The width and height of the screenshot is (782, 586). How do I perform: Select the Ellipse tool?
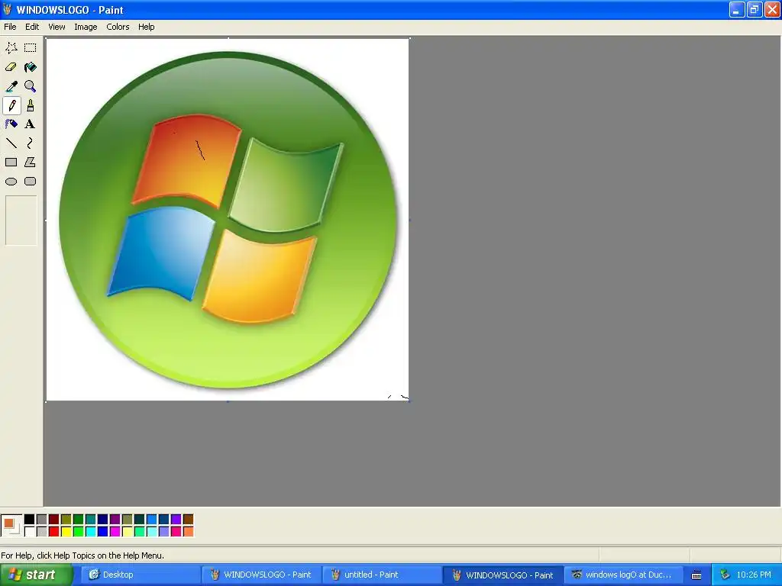pos(11,182)
